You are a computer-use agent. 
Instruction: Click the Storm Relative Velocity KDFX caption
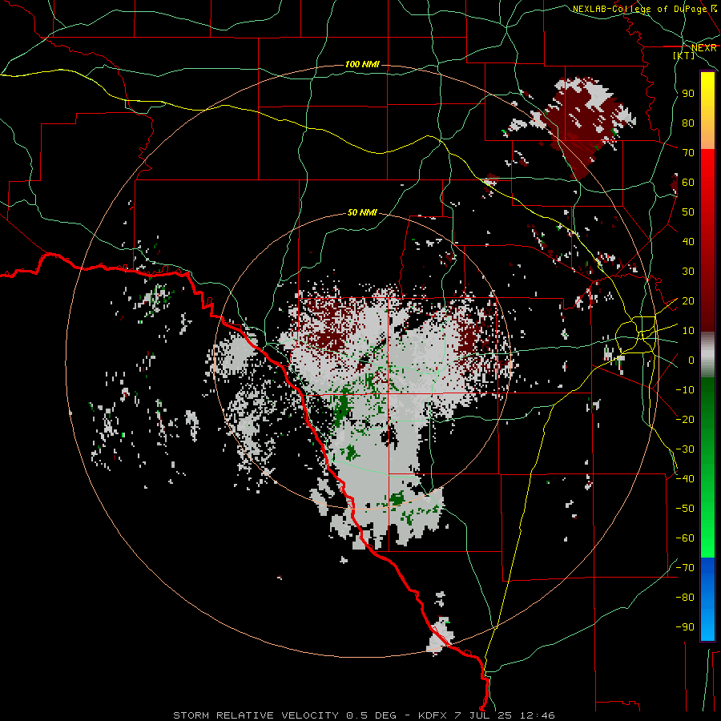[x=364, y=715]
